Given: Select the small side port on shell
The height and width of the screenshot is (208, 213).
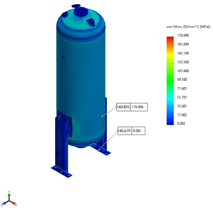Looking at the screenshot, I should pos(63,57).
